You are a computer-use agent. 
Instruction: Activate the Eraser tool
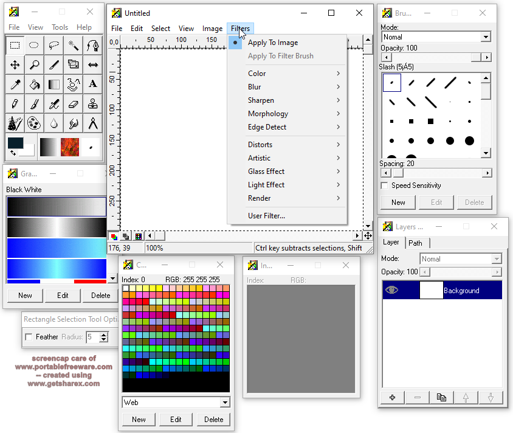[73, 104]
